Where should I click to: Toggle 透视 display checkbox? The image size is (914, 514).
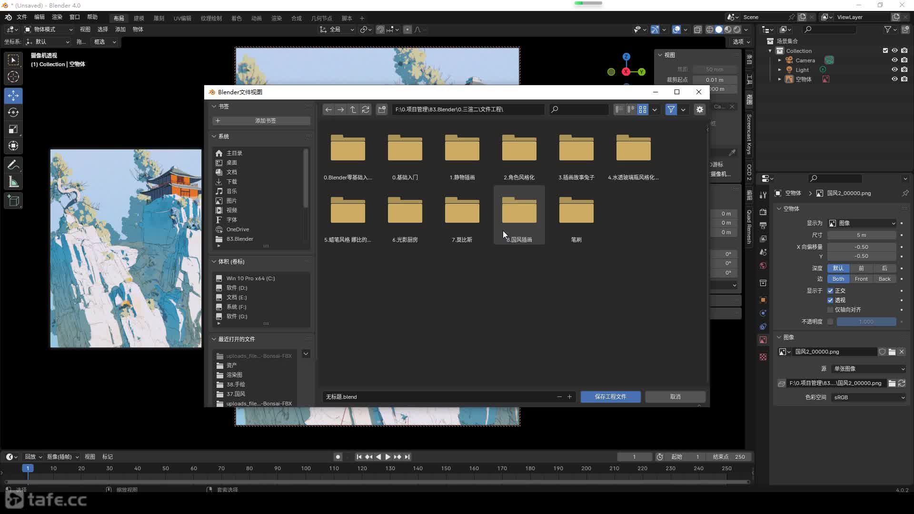(x=830, y=300)
